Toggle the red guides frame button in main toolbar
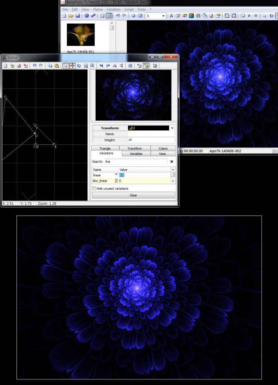The width and height of the screenshot is (278, 385). [x=234, y=16]
